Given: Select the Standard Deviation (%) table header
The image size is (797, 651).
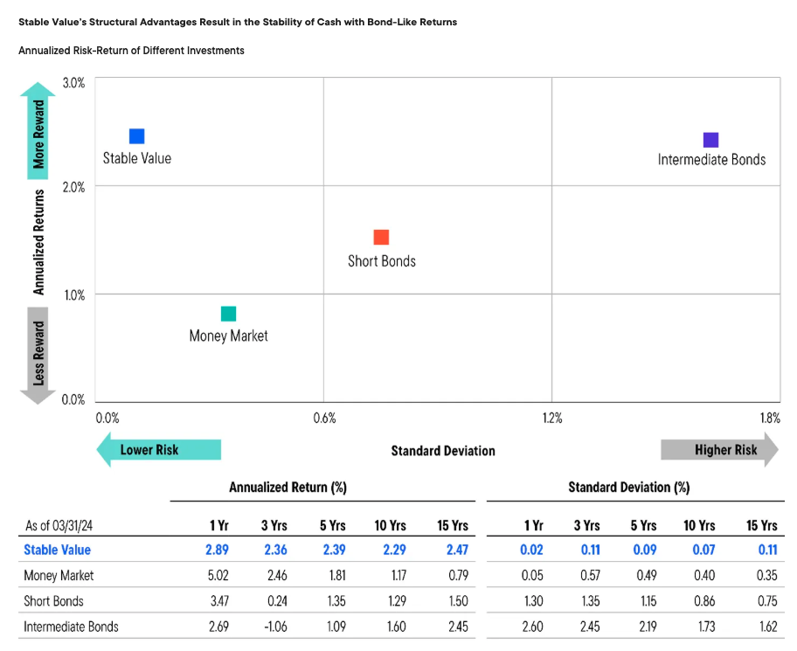Looking at the screenshot, I should 628,488.
